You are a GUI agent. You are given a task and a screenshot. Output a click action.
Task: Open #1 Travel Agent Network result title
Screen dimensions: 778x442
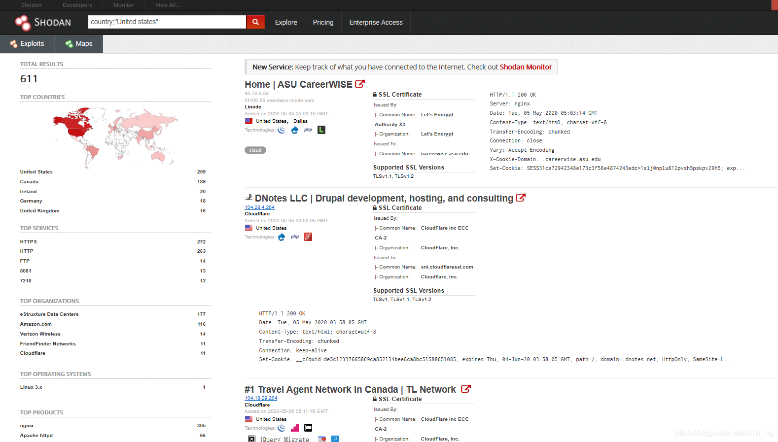point(350,389)
